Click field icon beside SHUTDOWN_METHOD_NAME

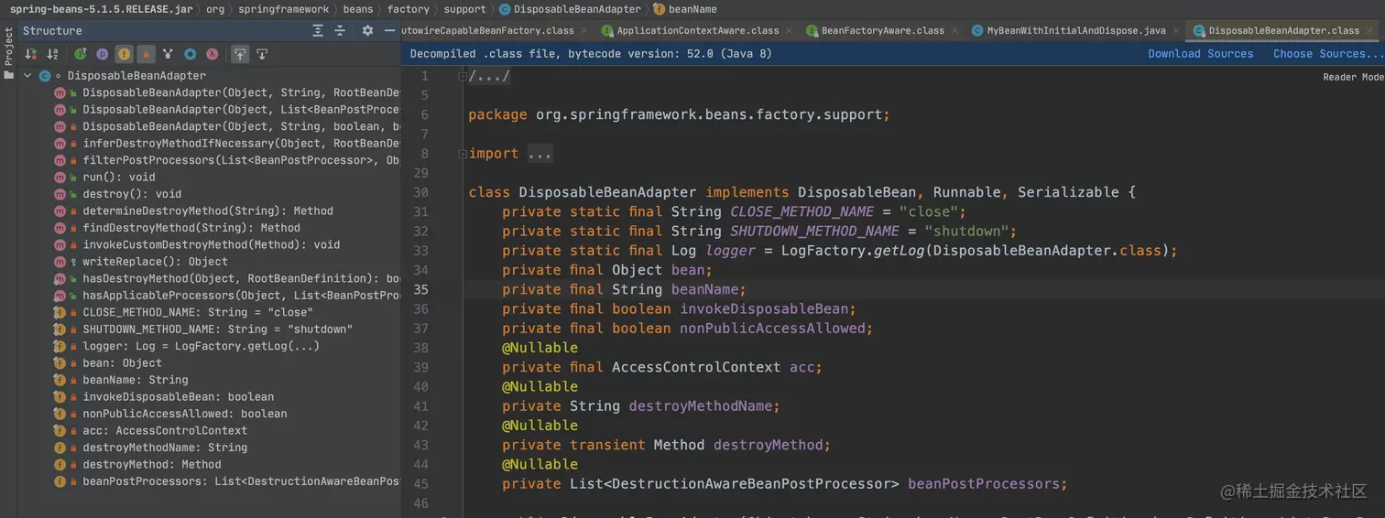60,329
